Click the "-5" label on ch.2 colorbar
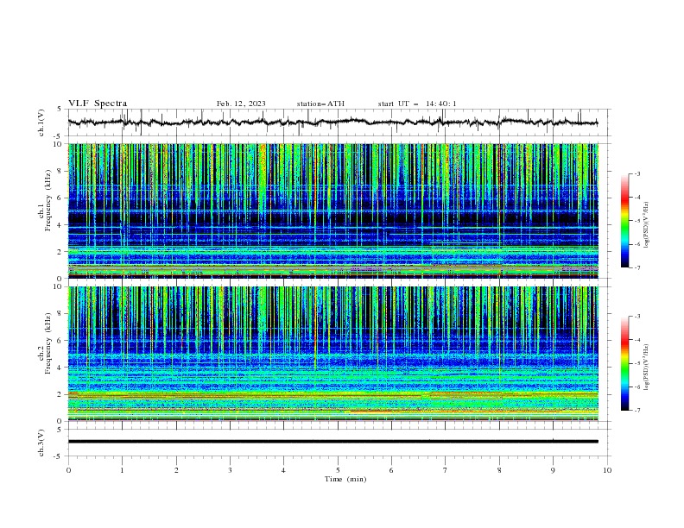This screenshot has height=528, width=684. click(637, 363)
